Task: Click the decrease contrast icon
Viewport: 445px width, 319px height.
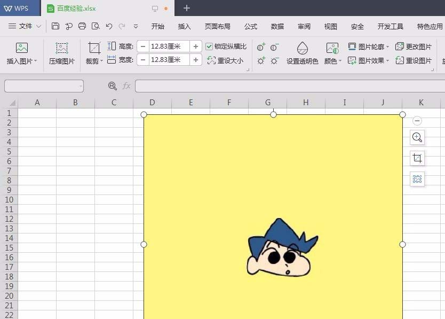Action: tap(274, 47)
